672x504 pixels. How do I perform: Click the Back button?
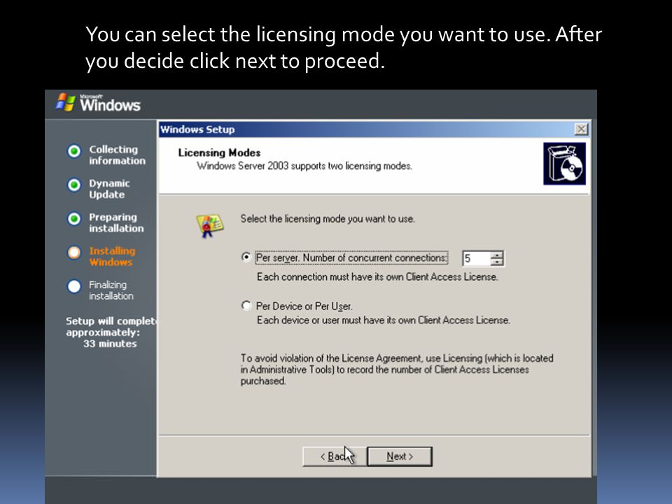click(x=335, y=456)
